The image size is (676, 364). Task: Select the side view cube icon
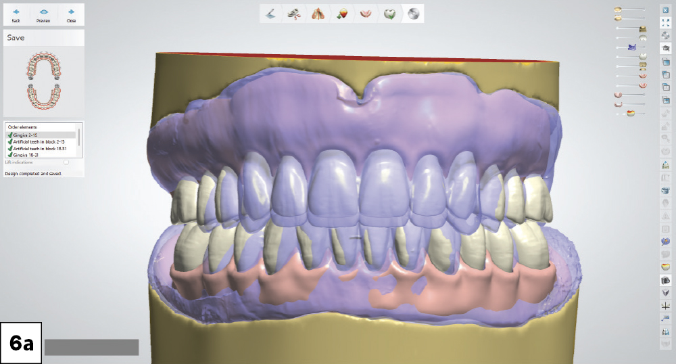click(x=666, y=87)
